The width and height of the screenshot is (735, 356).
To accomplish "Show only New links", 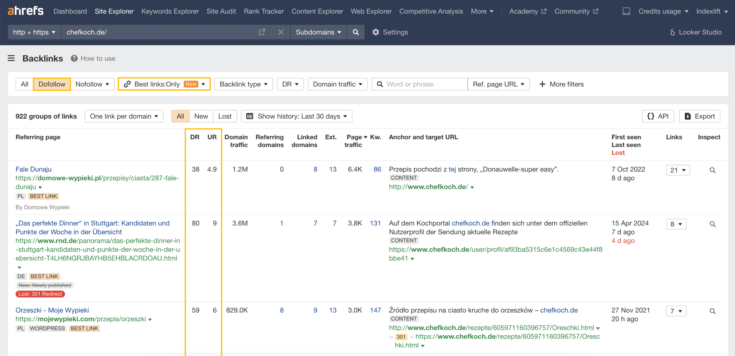I will (201, 116).
